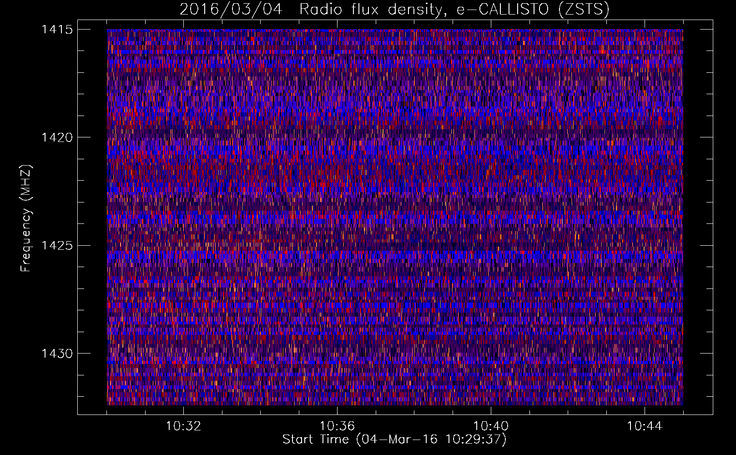The width and height of the screenshot is (736, 455).
Task: Select the 1430 frequency axis label
Action: coord(57,354)
